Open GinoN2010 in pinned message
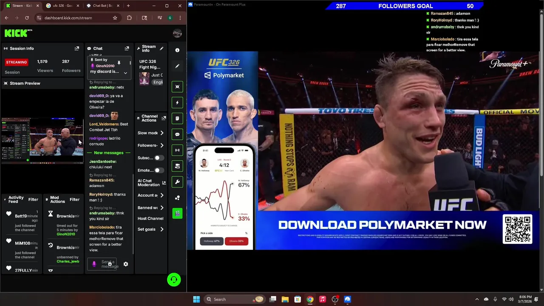The width and height of the screenshot is (544, 306). coord(105,66)
